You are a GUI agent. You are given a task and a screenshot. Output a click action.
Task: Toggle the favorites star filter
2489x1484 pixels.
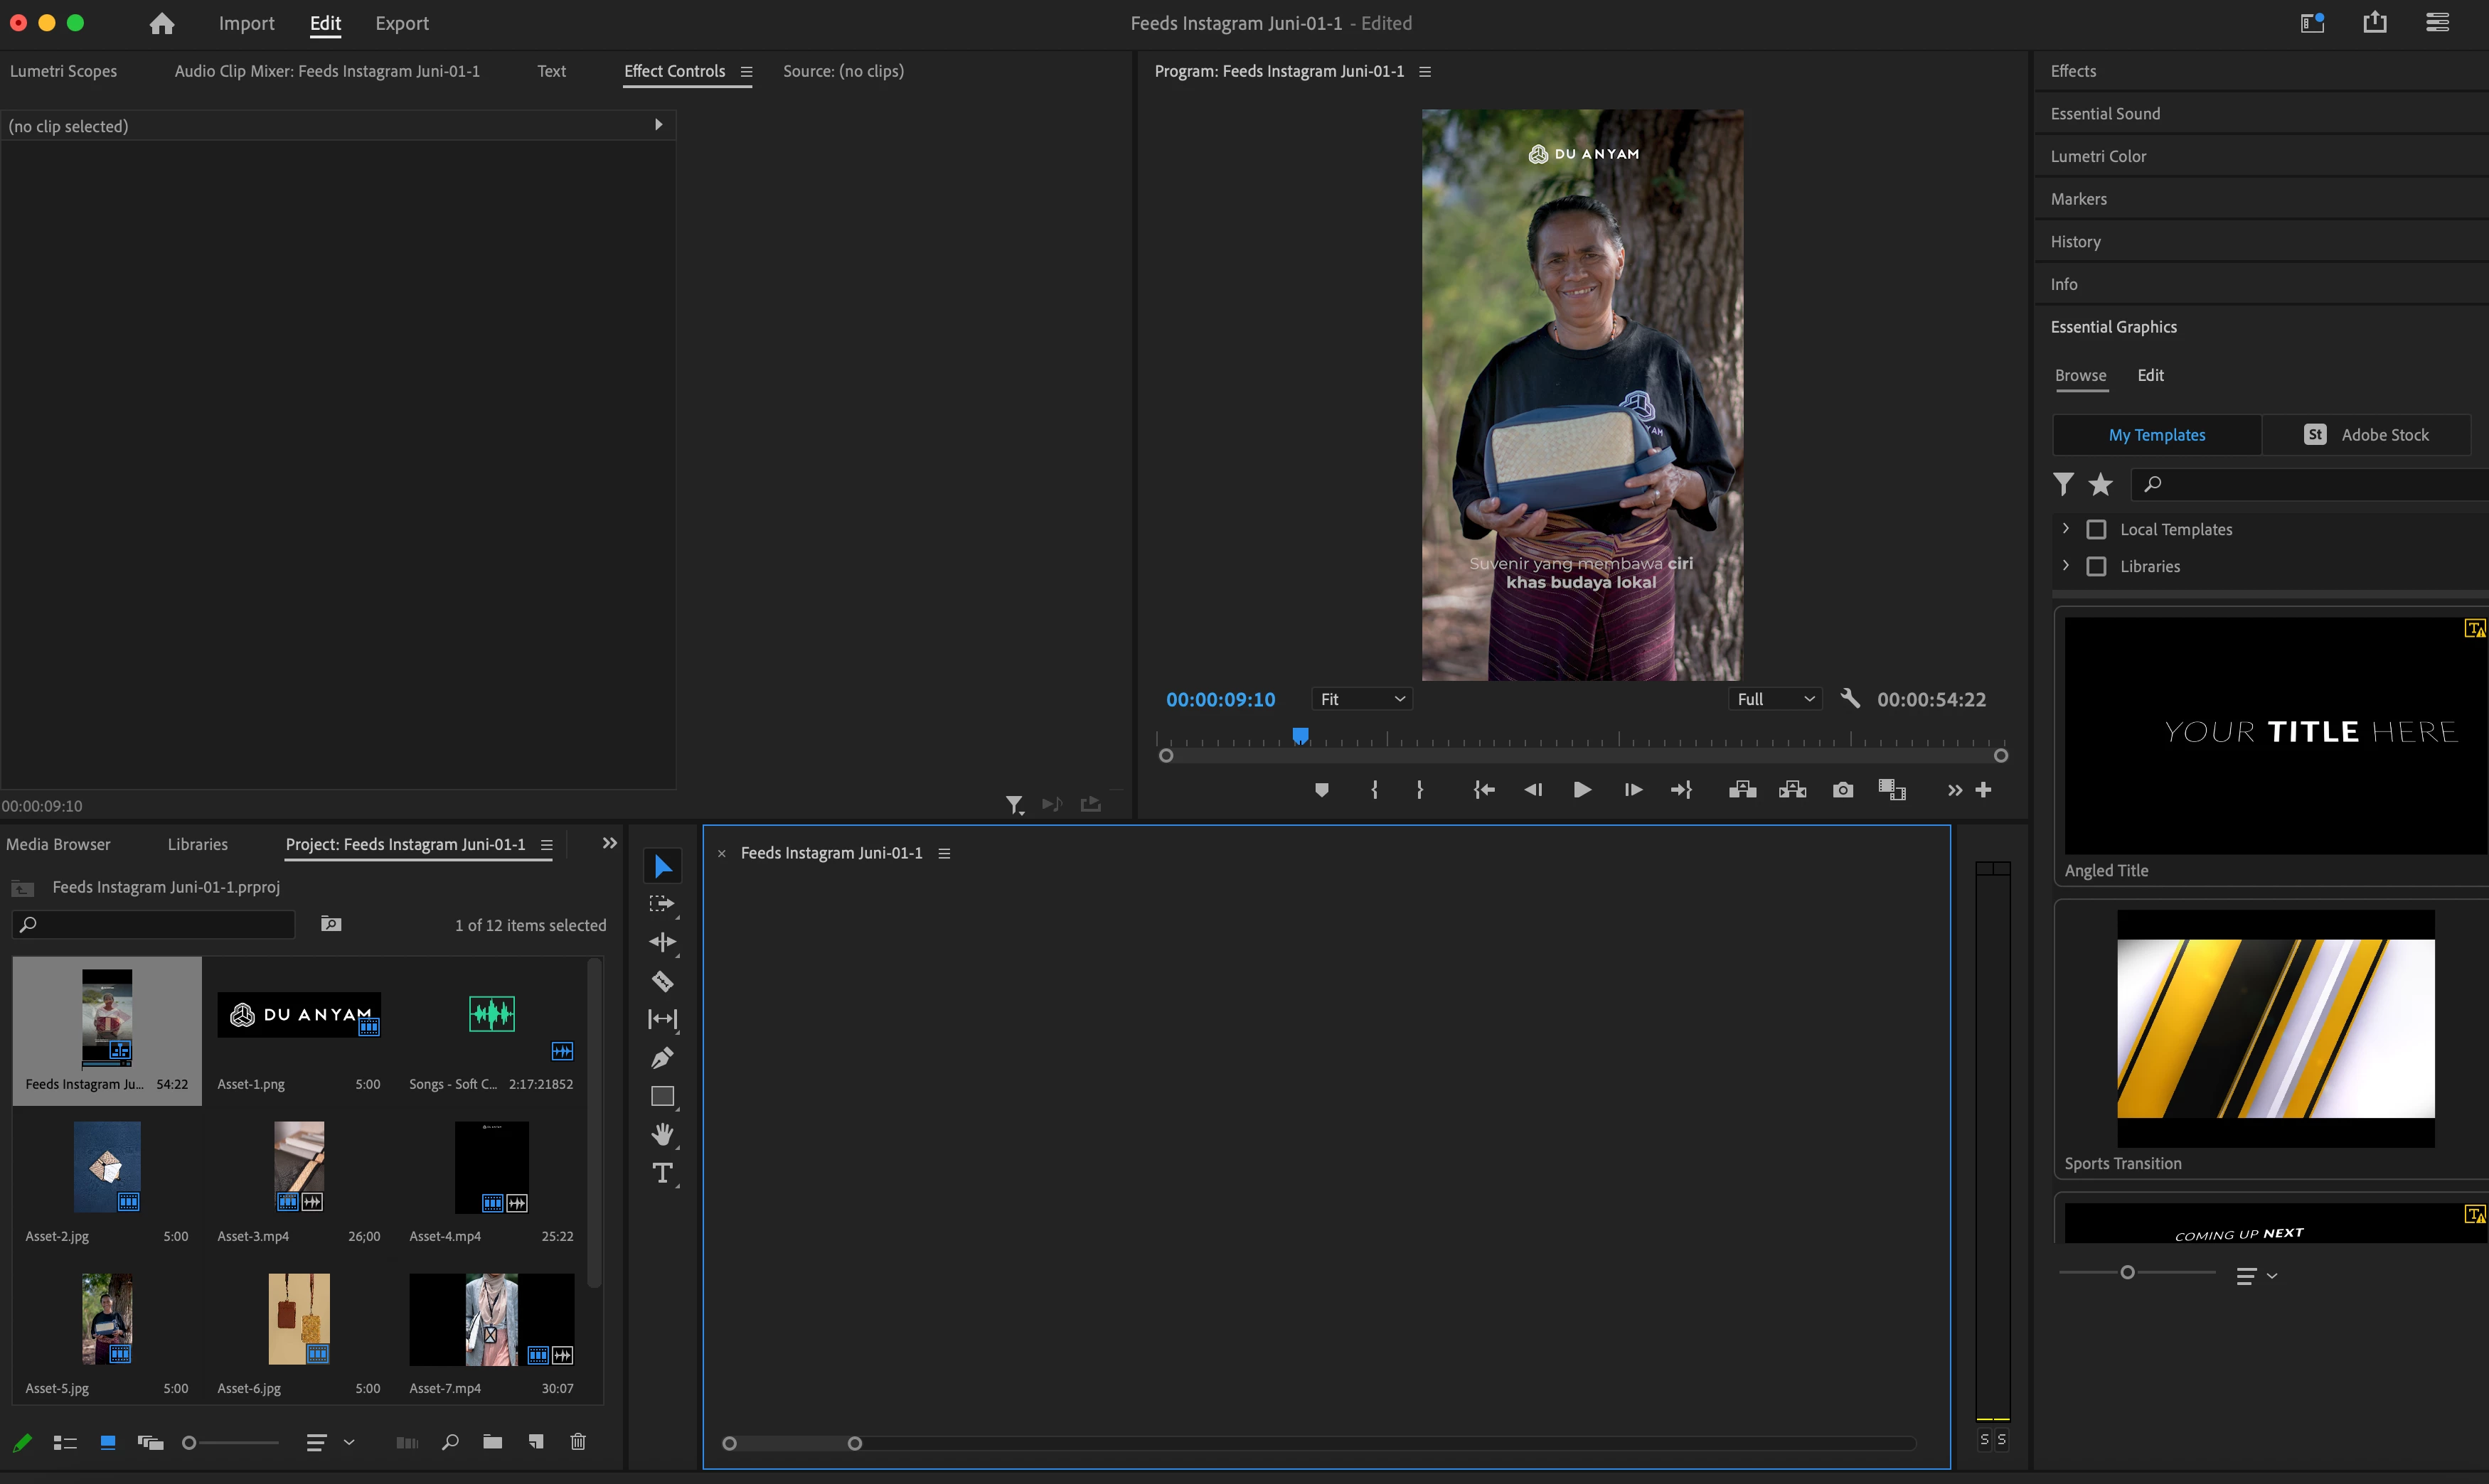point(2100,485)
